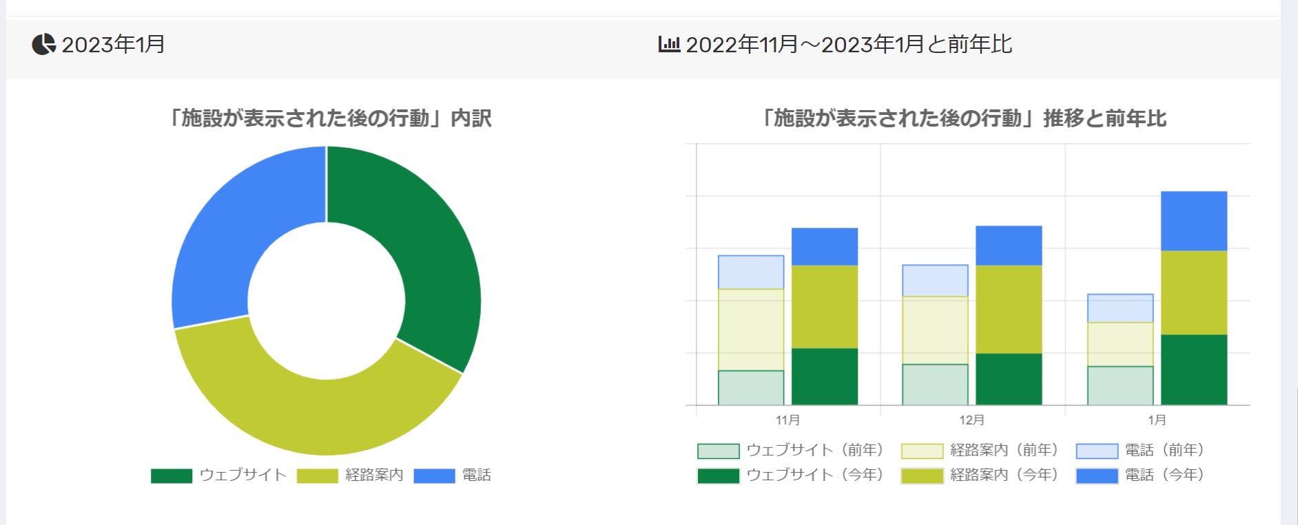
Task: Toggle the ウェブサイト legend swatch under donut chart
Action: [172, 475]
